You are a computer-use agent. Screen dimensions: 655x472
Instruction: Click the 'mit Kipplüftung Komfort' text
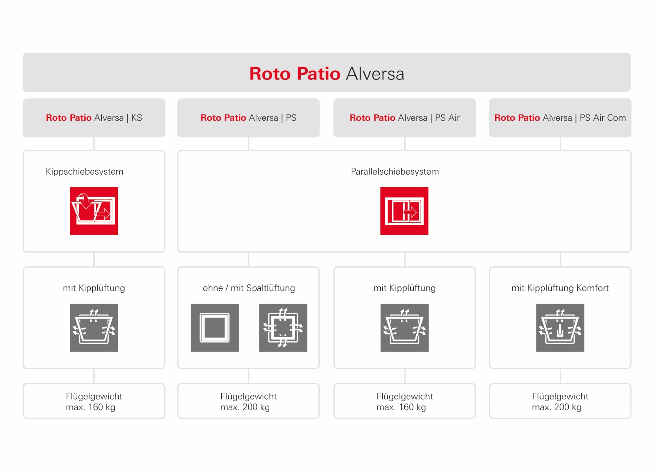point(560,288)
